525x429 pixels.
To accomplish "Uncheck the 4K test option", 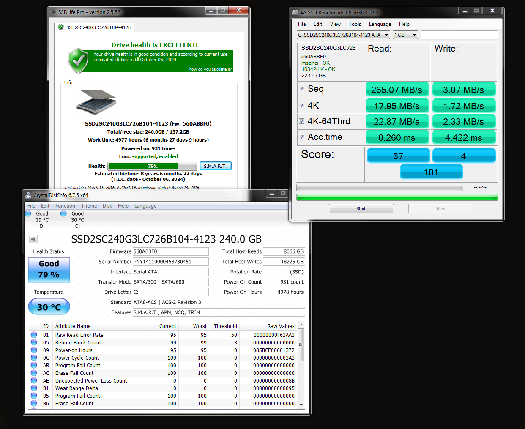I will coord(301,105).
